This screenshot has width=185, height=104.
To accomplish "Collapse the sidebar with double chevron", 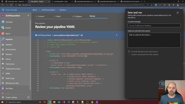I will (28, 97).
